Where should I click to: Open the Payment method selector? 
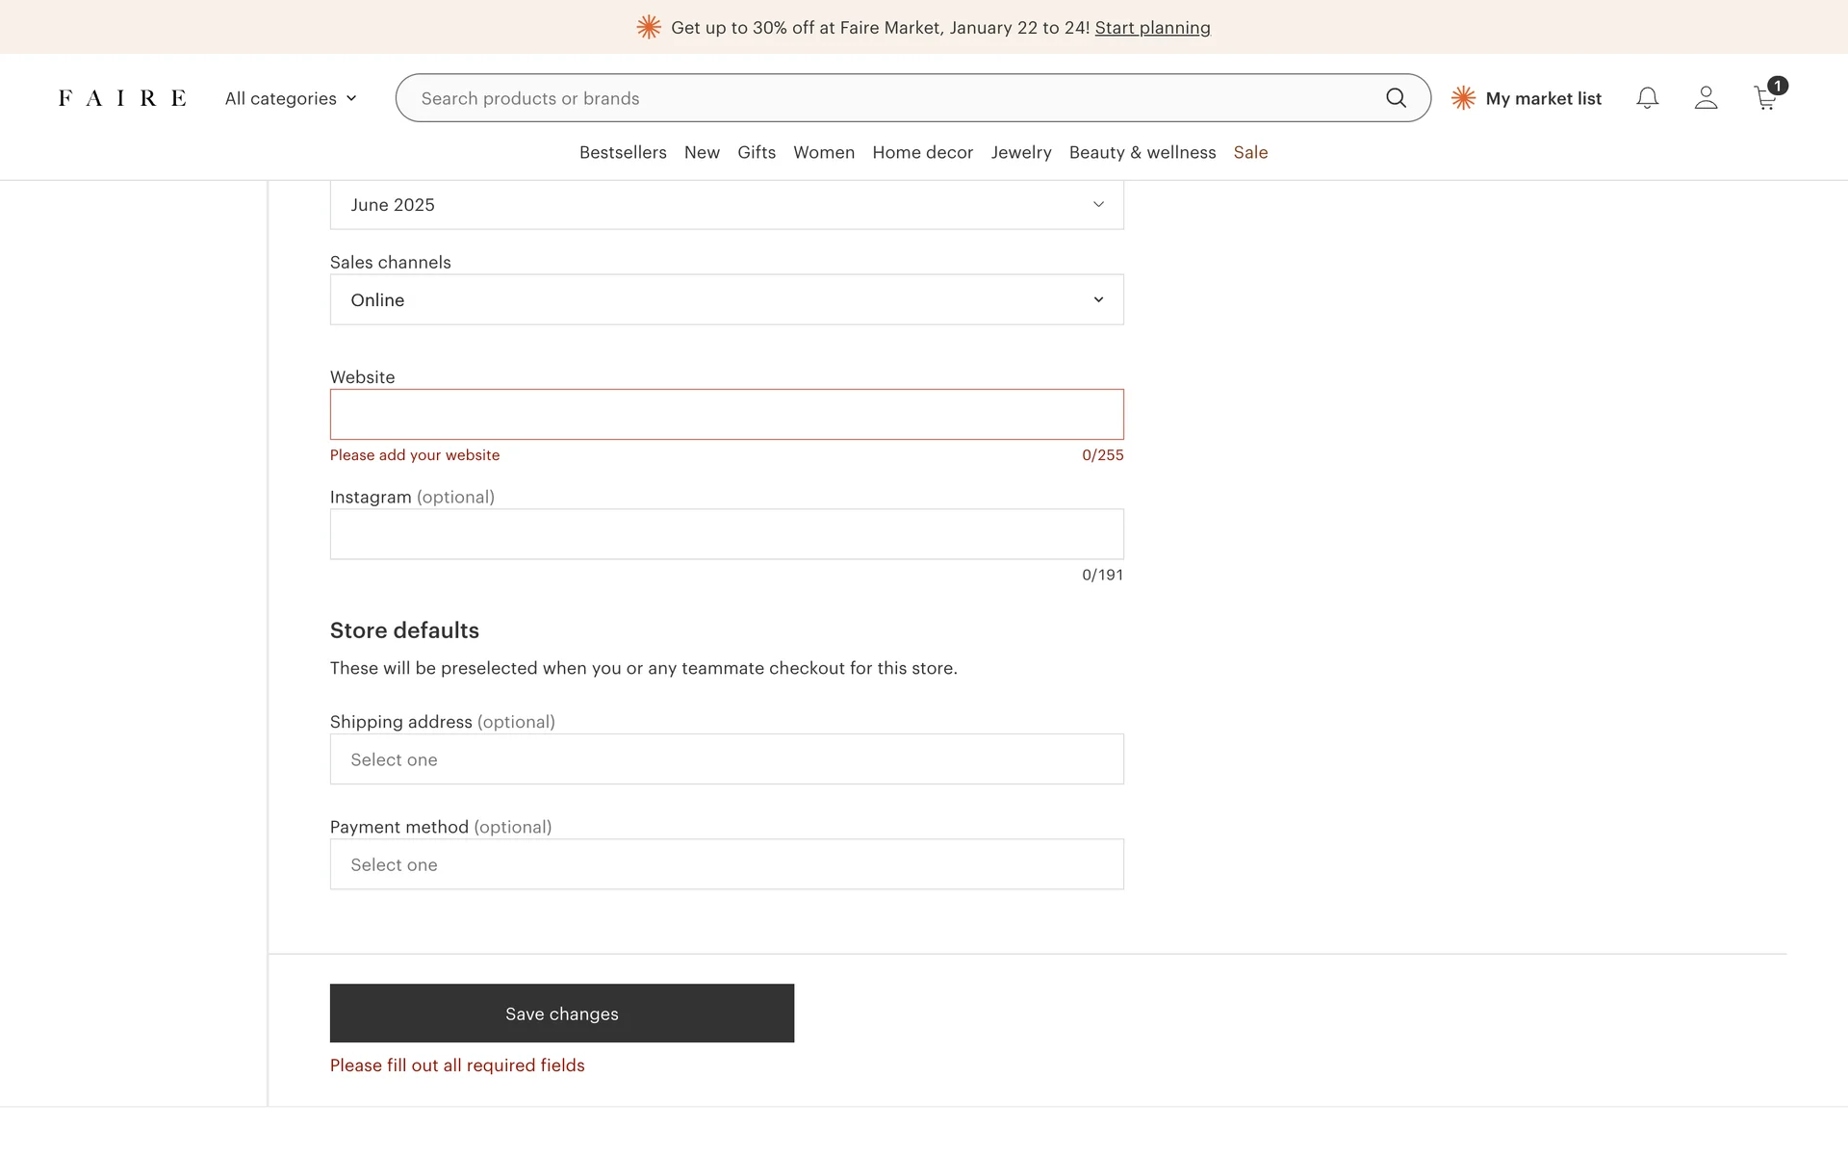727,864
